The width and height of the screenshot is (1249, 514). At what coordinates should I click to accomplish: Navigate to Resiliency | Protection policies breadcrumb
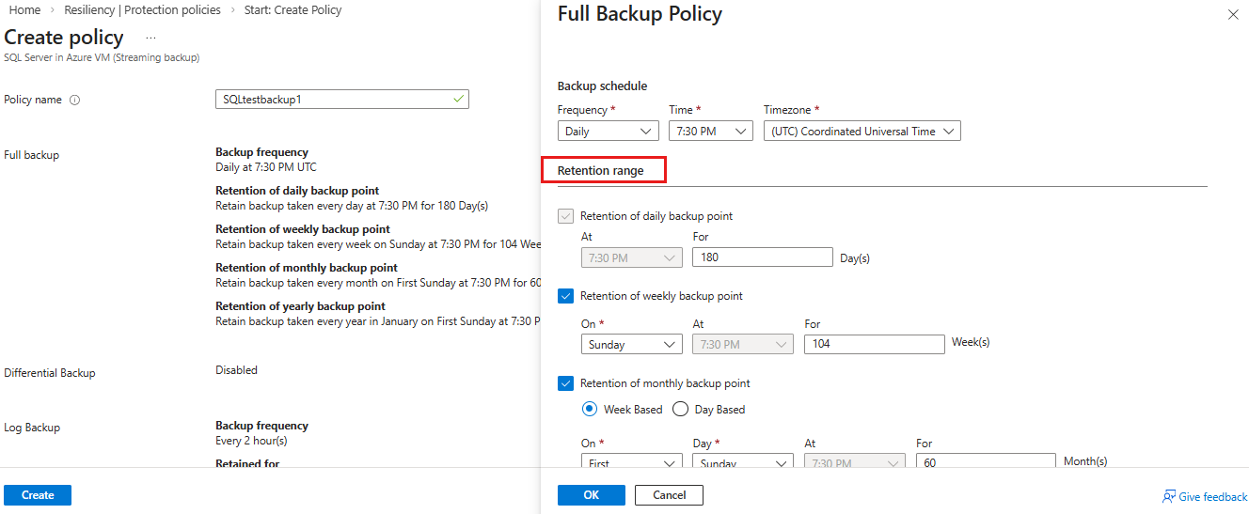pos(142,10)
